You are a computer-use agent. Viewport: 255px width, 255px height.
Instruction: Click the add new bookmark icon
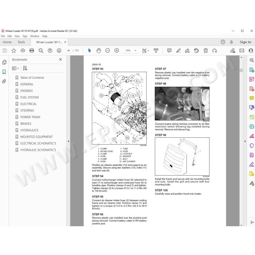coord(25,68)
